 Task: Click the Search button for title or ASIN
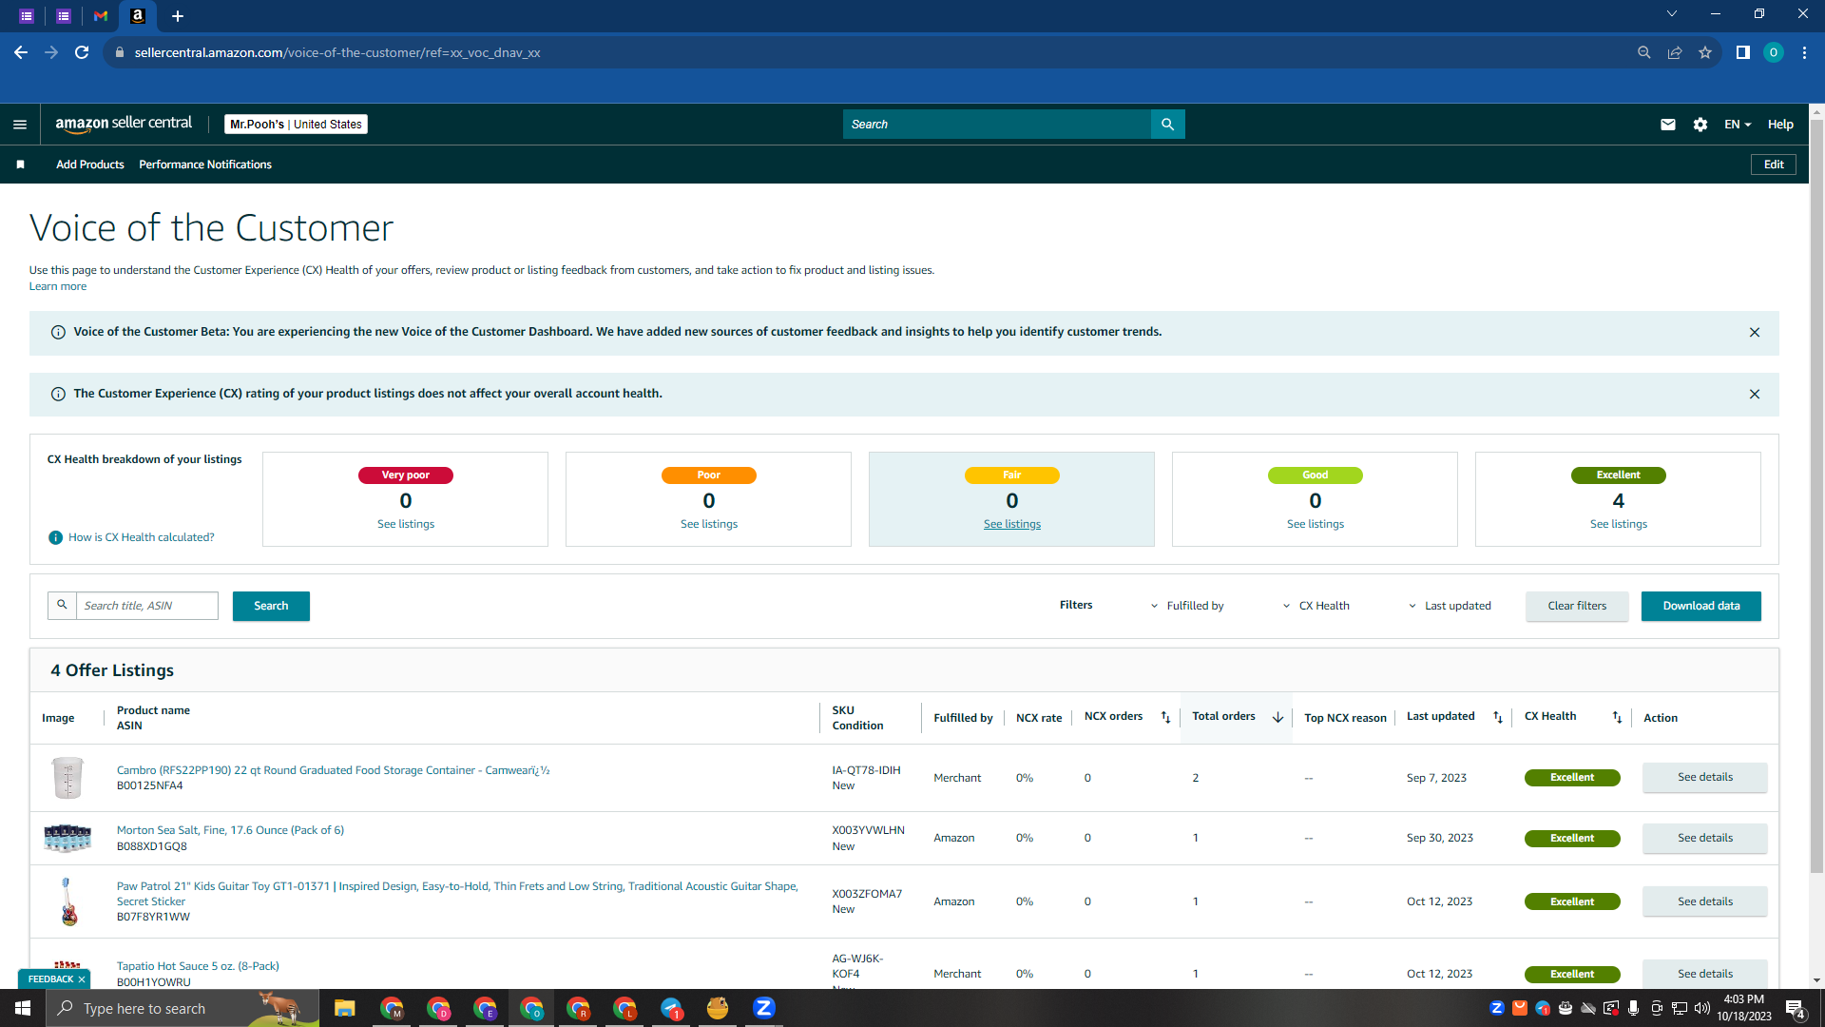(x=271, y=606)
